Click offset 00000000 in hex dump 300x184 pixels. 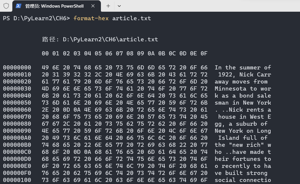17,67
